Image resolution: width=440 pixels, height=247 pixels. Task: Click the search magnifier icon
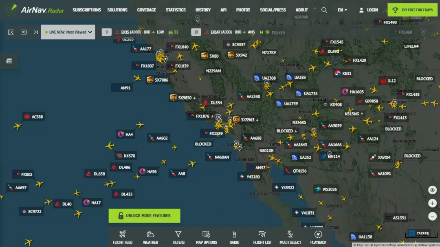point(324,10)
